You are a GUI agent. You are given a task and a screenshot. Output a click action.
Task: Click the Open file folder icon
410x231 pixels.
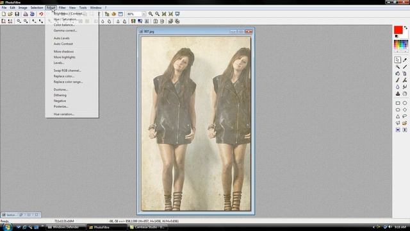coord(10,14)
